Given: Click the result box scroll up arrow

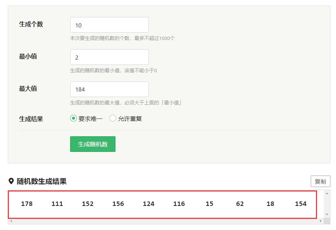Looking at the screenshot, I should coord(327,193).
